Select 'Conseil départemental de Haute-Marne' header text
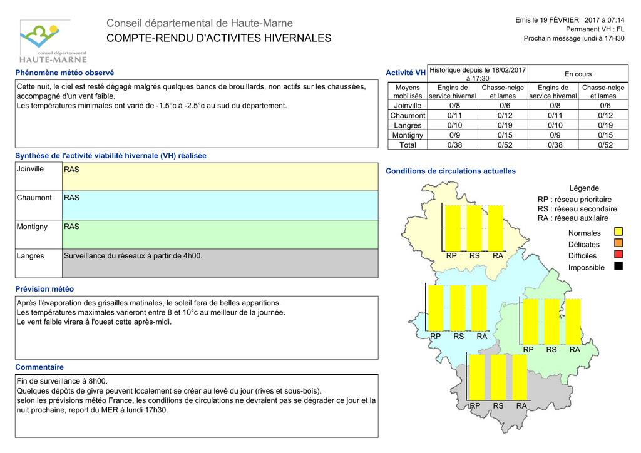This screenshot has height=453, width=641. pyautogui.click(x=200, y=23)
